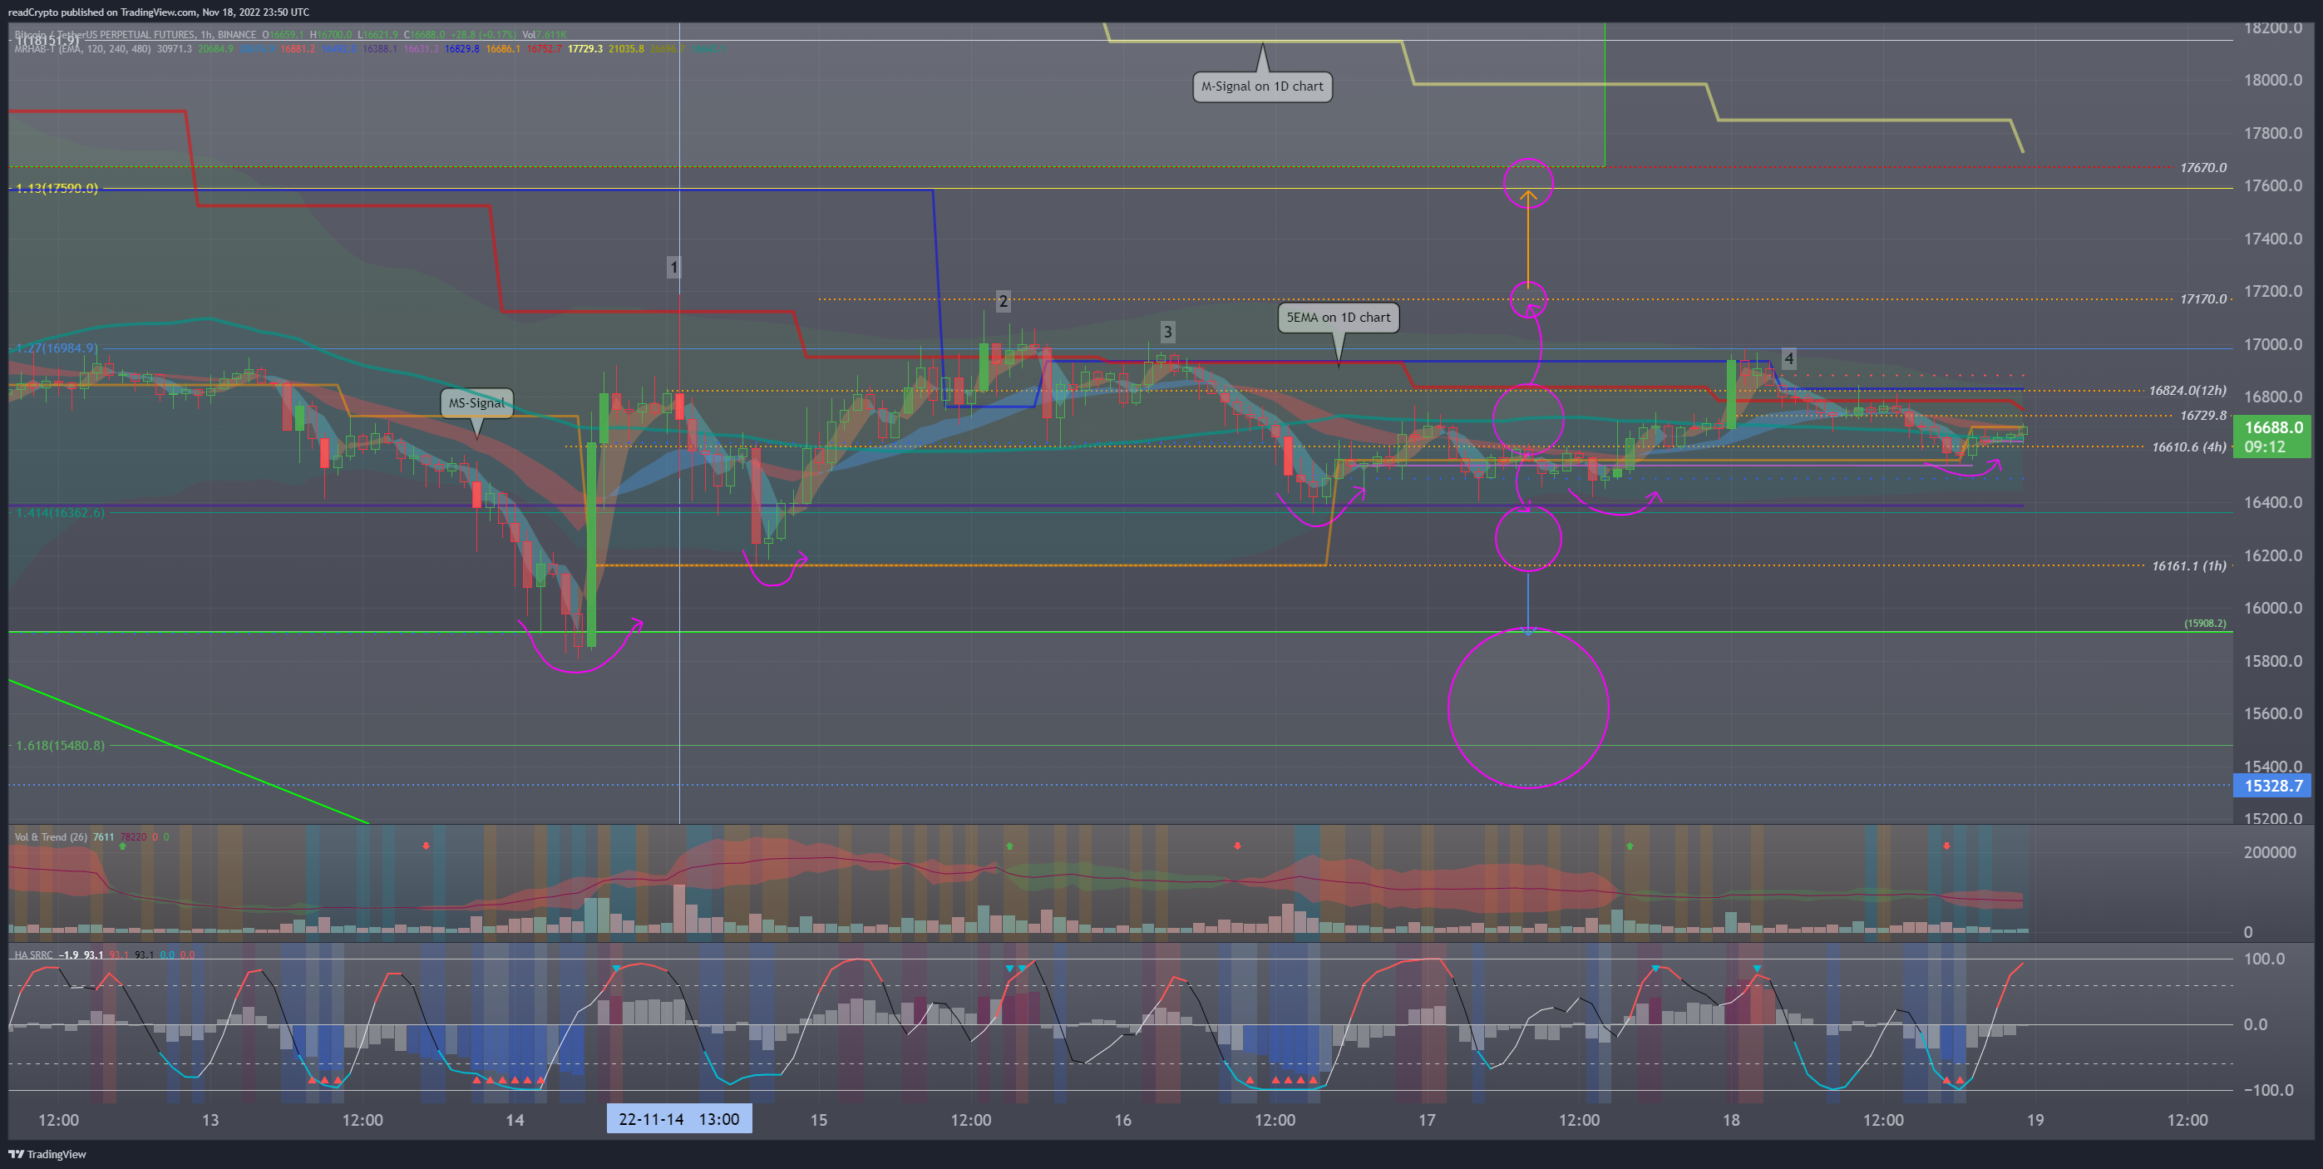Screen dimensions: 2323x1169
Task: Click the Bitcoin / TetherUS PERPETUAL FUTURES title
Action: click(x=105, y=35)
